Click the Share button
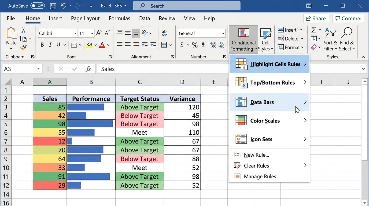The image size is (369, 206). (x=316, y=19)
